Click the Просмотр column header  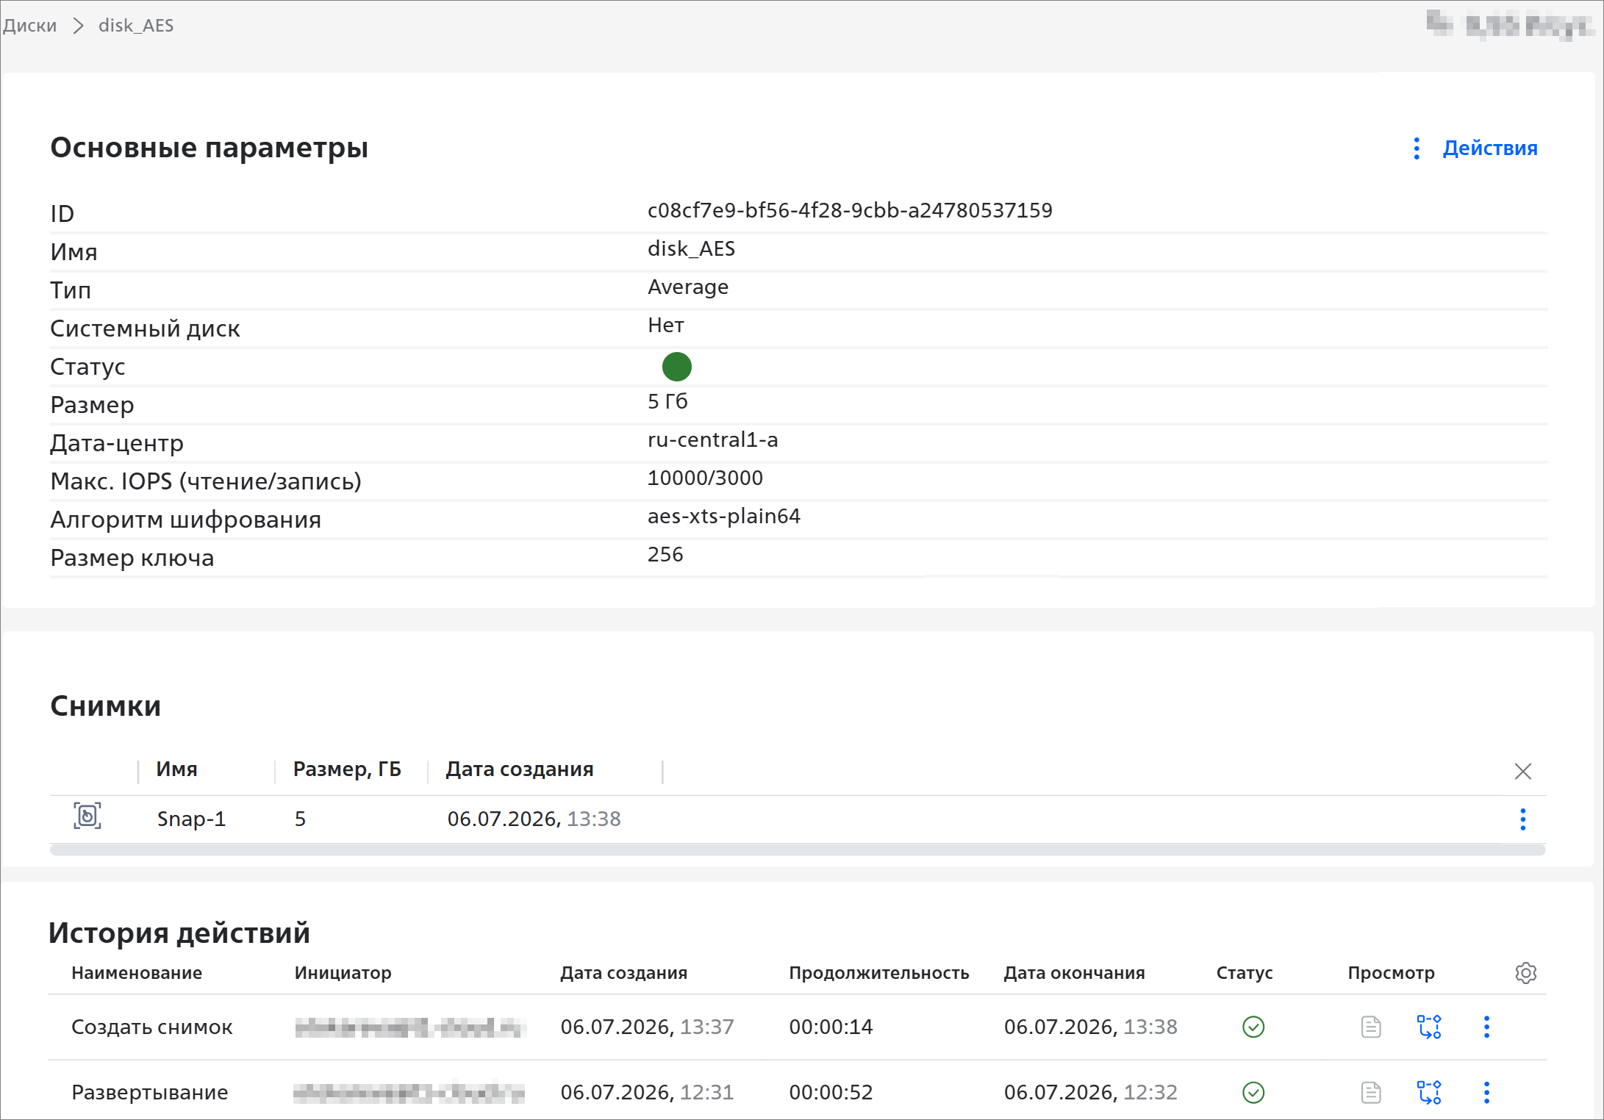pos(1391,973)
